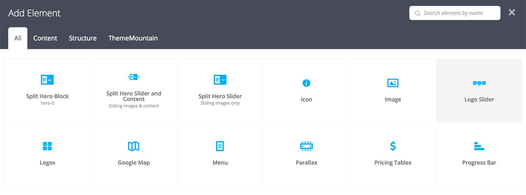This screenshot has height=195, width=526.
Task: Insert the Google Map icon
Action: point(134,146)
